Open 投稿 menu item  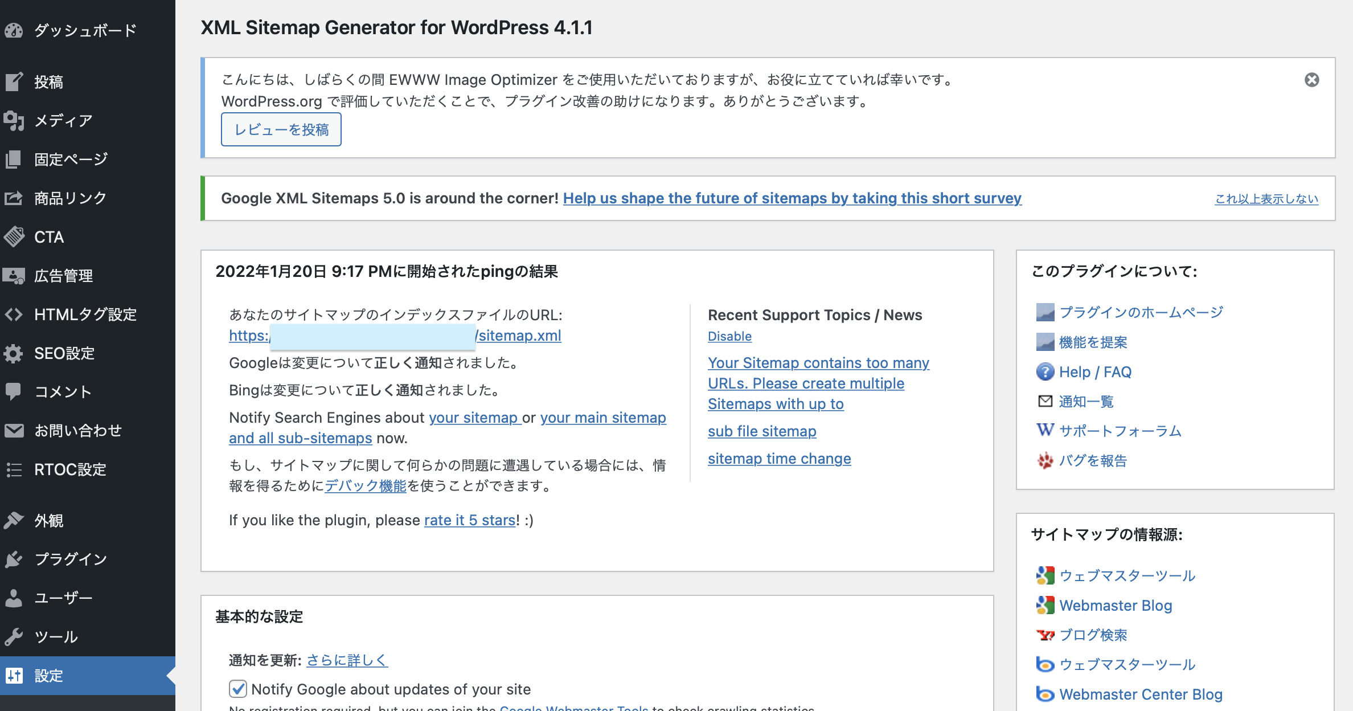point(88,81)
